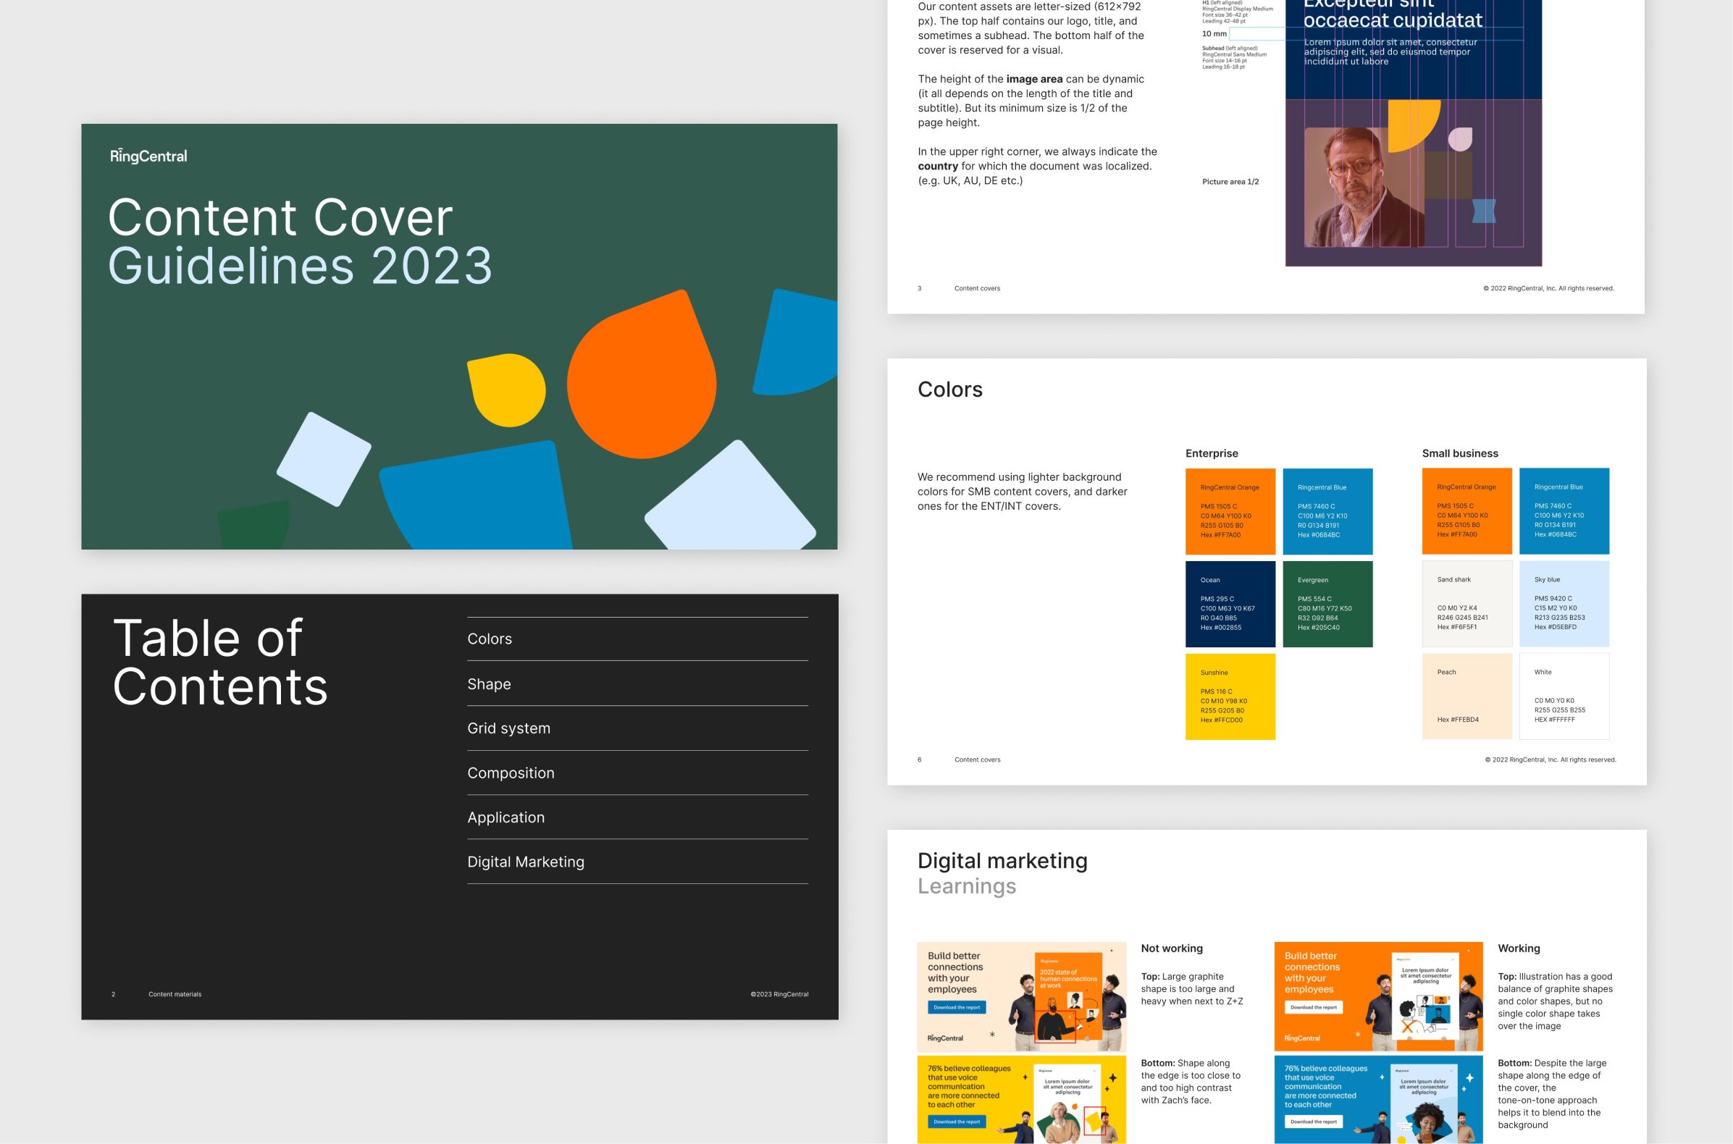The height and width of the screenshot is (1144, 1733).
Task: Click the '©2023 RingCentral' footer on dark slide
Action: (779, 994)
